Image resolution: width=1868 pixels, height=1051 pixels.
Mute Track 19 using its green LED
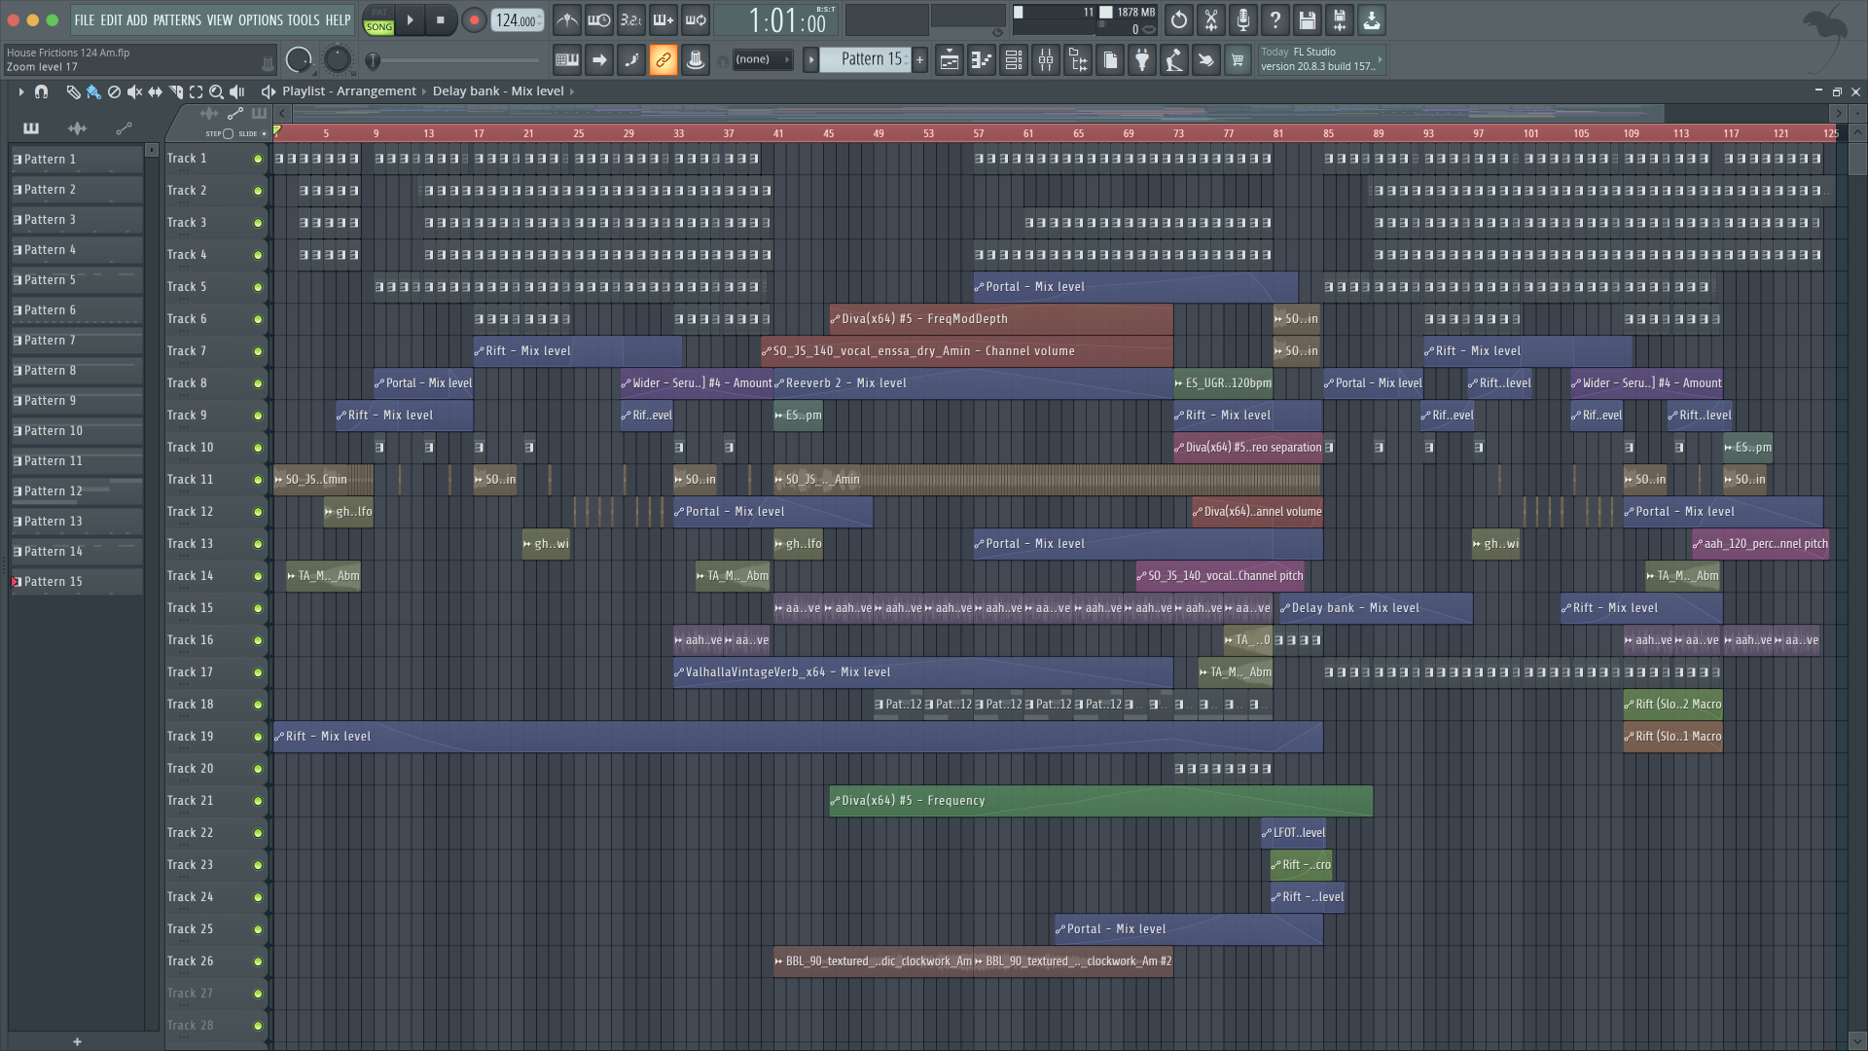pos(258,737)
